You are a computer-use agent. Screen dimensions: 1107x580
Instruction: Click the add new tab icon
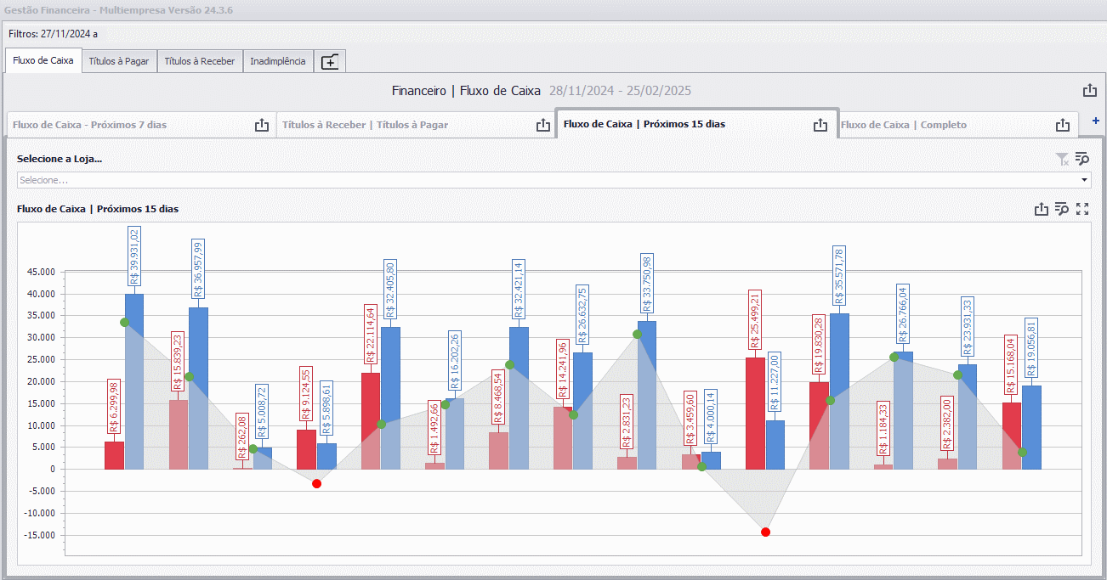coord(330,62)
